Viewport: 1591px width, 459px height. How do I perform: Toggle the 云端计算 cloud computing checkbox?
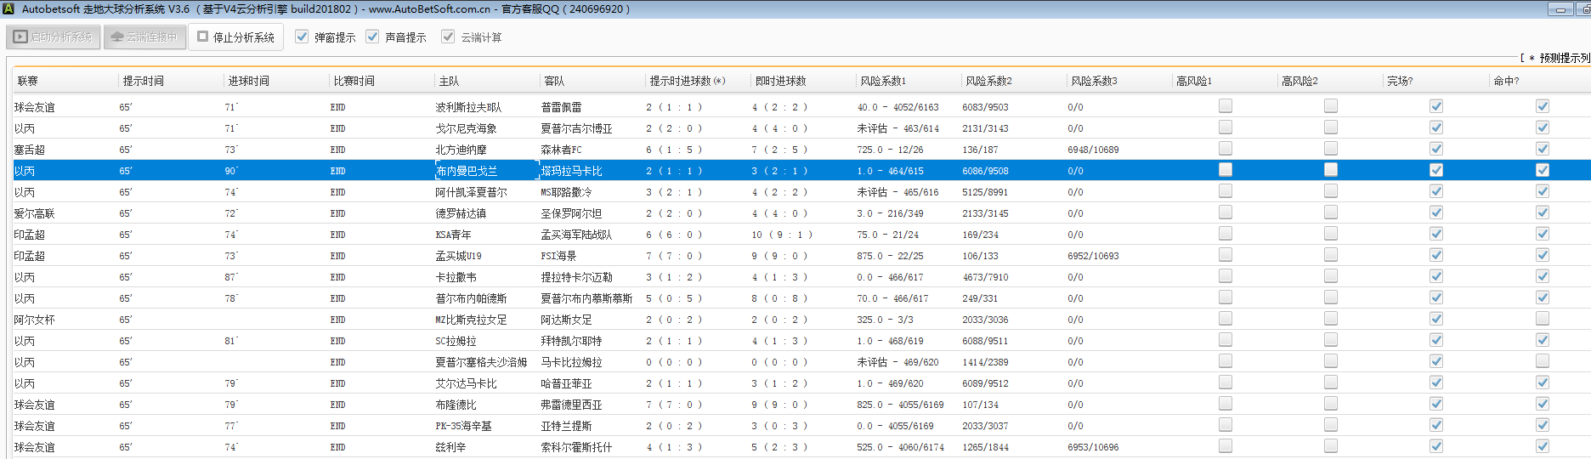pyautogui.click(x=448, y=37)
